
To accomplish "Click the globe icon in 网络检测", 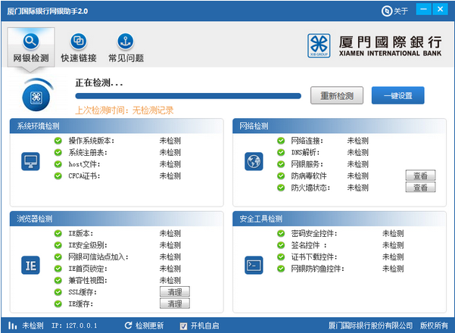I will 254,161.
